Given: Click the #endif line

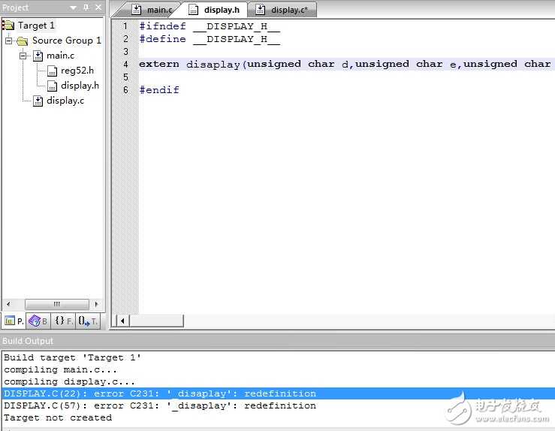Looking at the screenshot, I should click(159, 90).
